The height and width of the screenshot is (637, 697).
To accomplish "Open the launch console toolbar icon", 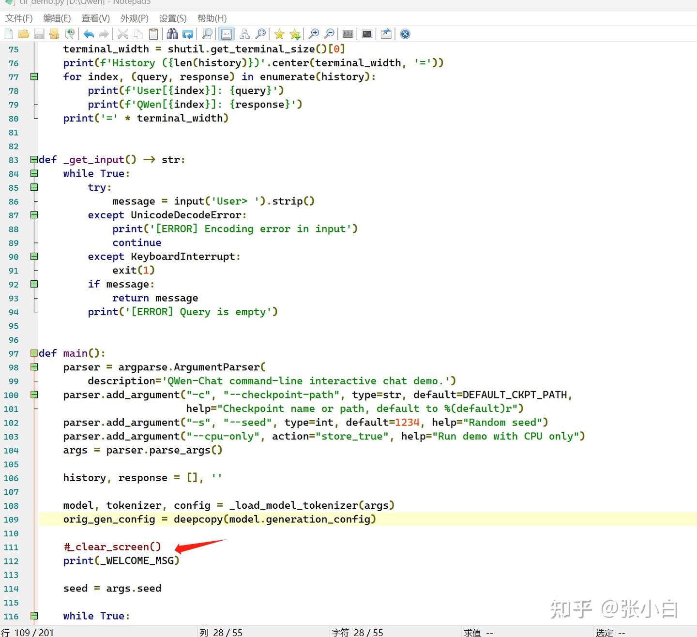I will pyautogui.click(x=366, y=33).
